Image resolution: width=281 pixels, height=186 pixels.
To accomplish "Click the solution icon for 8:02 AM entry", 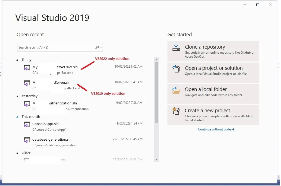I will (27, 67).
